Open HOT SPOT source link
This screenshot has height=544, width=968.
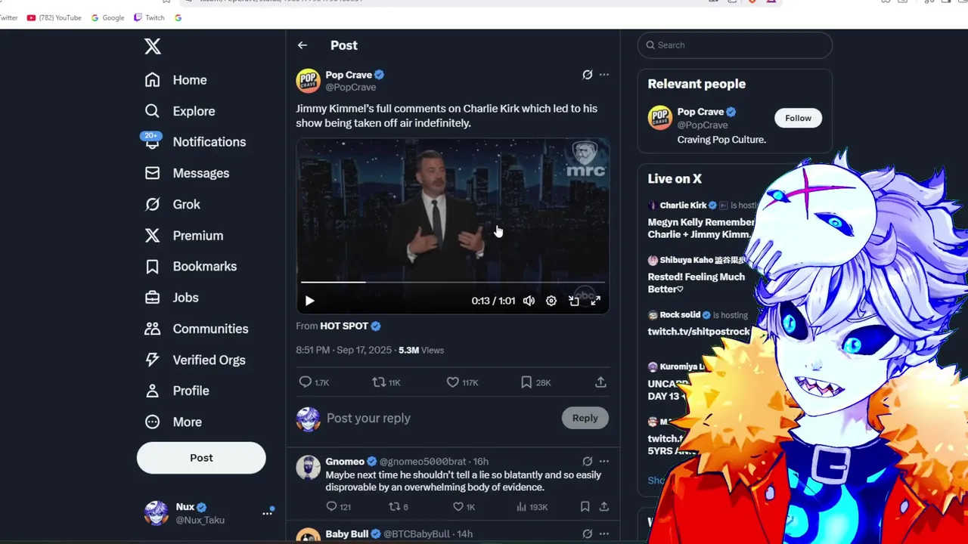pos(344,326)
